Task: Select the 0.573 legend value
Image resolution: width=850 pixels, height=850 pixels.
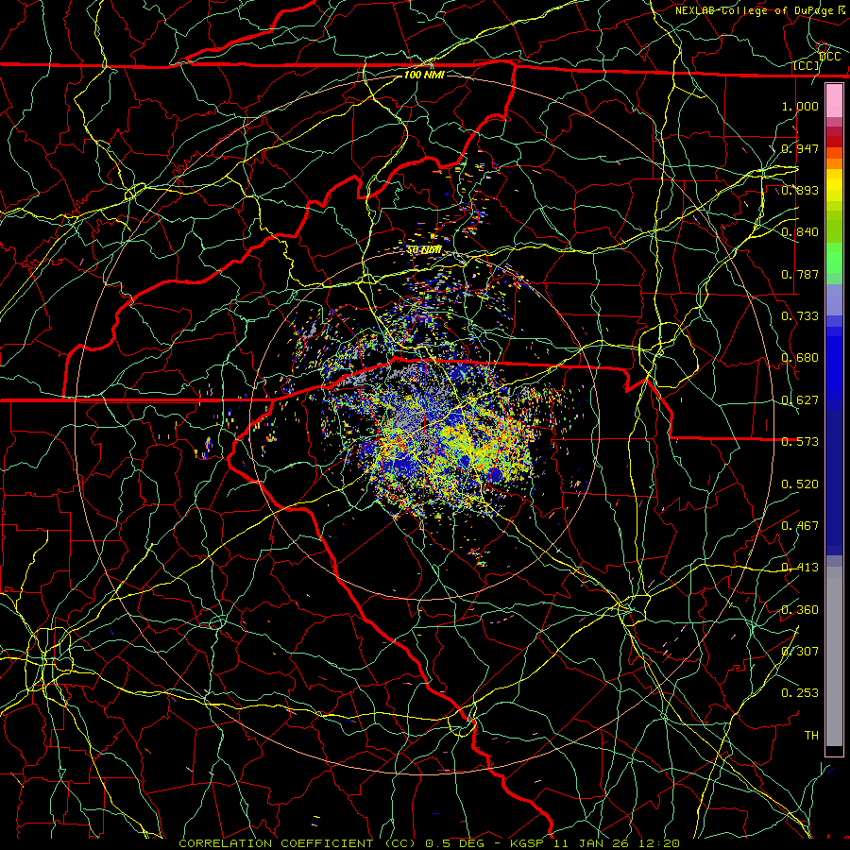Action: point(800,442)
